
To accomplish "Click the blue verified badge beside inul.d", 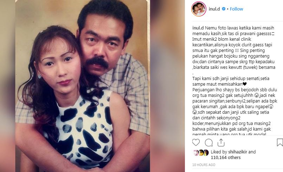I will 224,9.
